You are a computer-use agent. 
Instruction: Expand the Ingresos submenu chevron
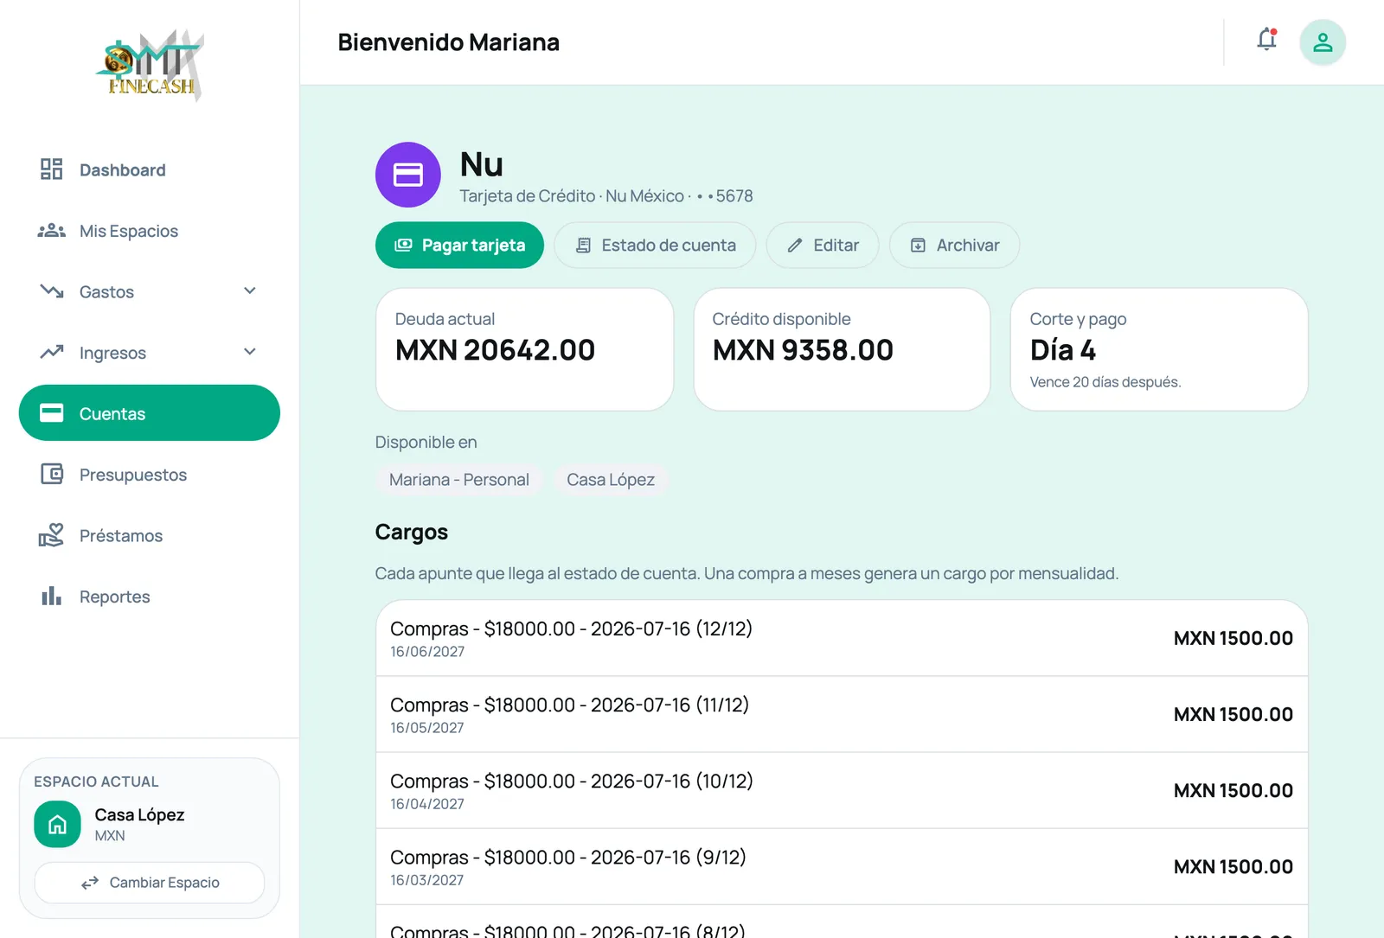click(x=250, y=352)
